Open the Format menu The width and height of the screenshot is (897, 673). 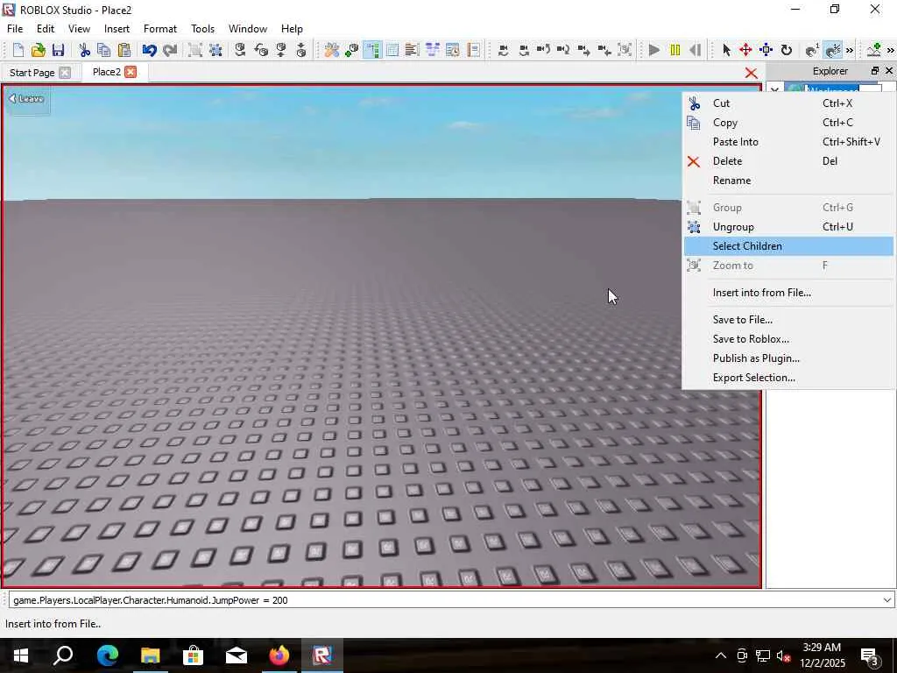[159, 29]
